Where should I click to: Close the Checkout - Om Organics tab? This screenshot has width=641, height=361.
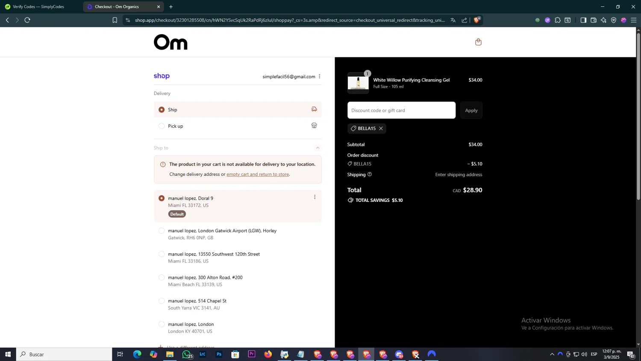point(159,7)
